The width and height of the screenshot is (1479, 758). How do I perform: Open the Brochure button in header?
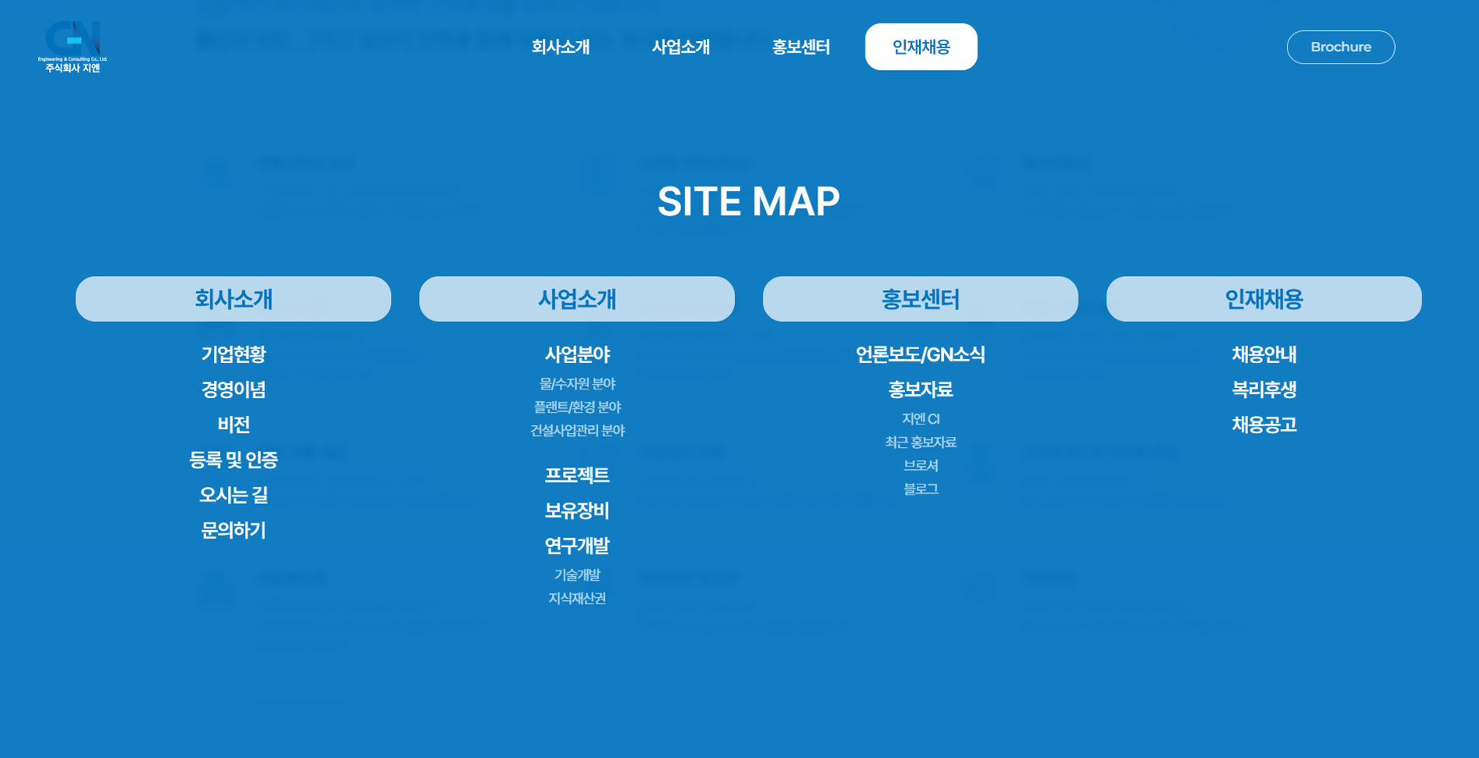click(1340, 47)
